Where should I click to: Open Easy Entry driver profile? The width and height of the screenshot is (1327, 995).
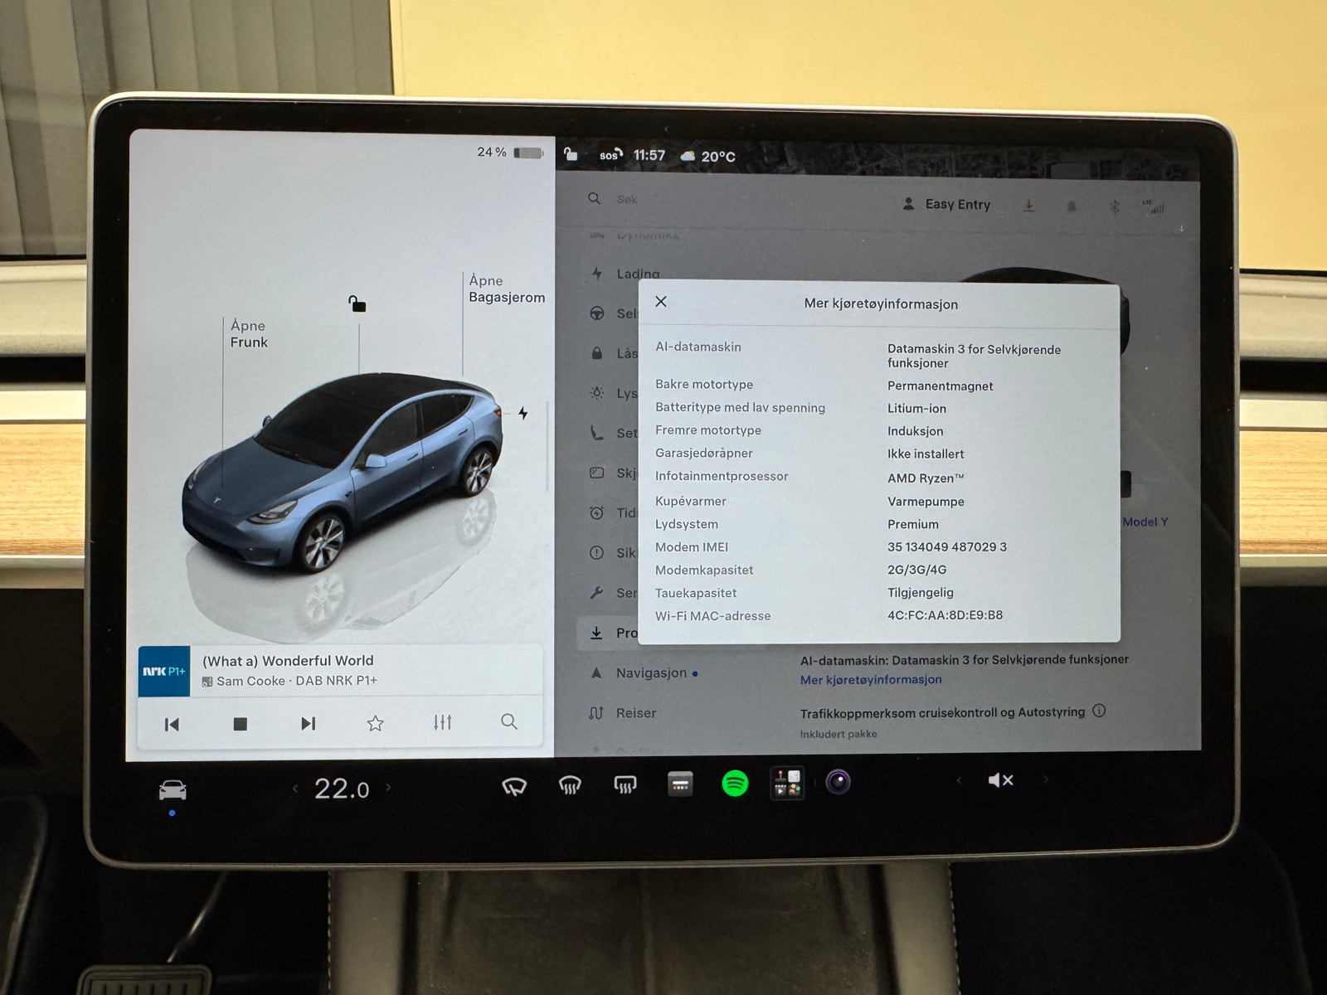pos(946,204)
